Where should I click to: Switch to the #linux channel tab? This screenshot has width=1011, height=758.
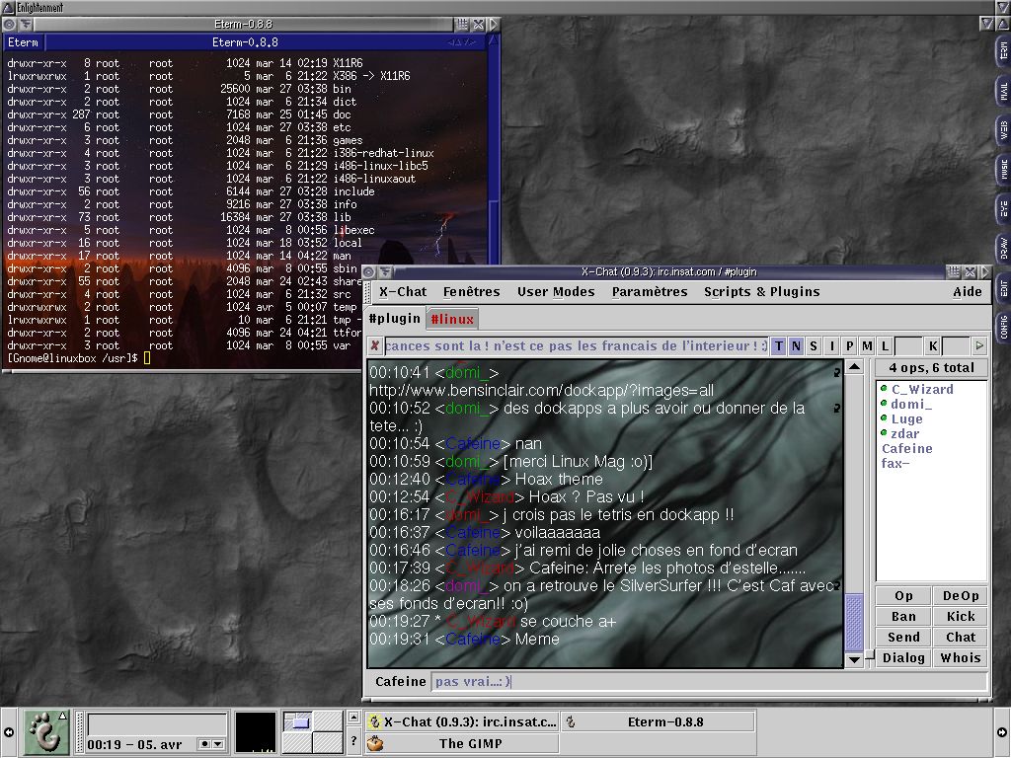click(452, 319)
